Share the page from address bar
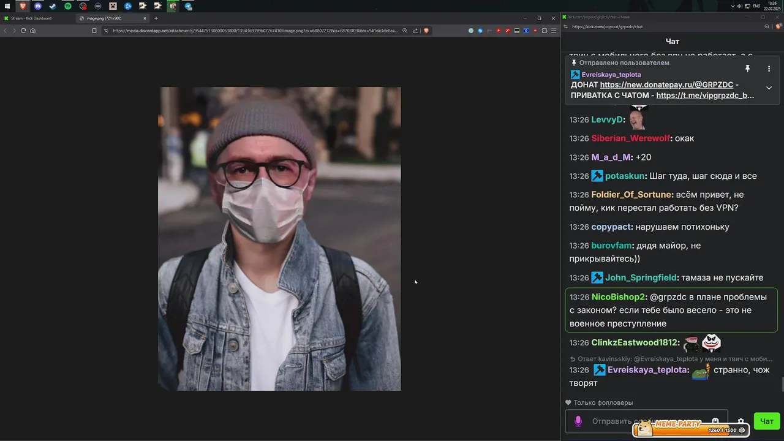 pos(415,31)
